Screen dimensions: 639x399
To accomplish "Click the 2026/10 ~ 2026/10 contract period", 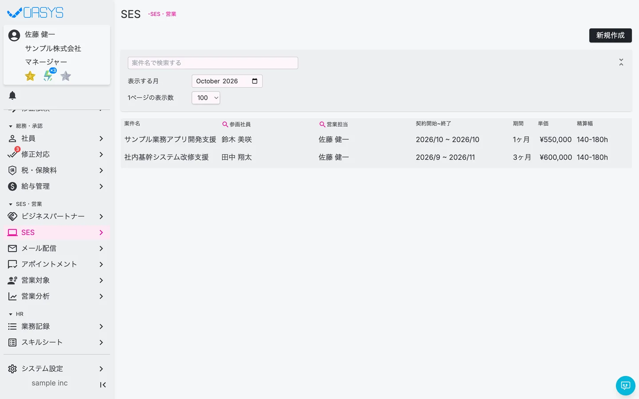I will (x=447, y=139).
